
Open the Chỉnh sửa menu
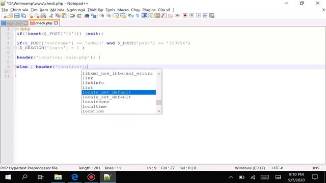(x=19, y=10)
